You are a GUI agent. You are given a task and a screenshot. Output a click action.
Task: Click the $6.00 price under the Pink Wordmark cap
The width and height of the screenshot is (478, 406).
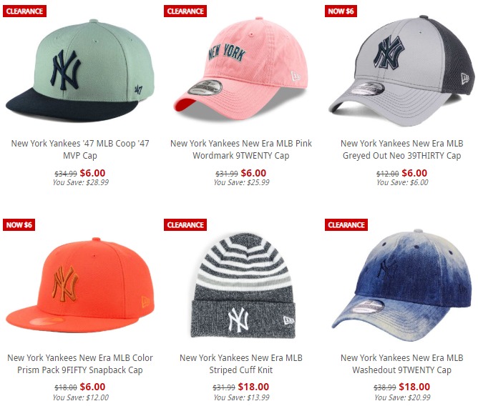point(253,173)
